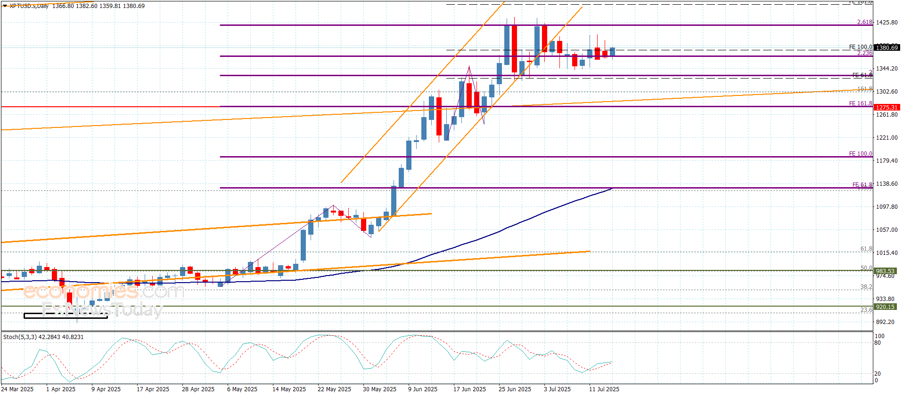Select the 38.2 retracement label
This screenshot has width=903, height=395.
[x=866, y=287]
